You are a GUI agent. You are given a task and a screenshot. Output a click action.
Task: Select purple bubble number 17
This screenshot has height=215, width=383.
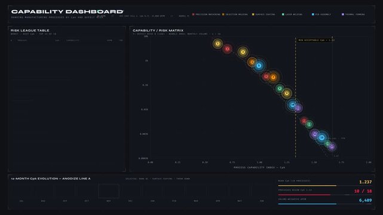click(332, 147)
